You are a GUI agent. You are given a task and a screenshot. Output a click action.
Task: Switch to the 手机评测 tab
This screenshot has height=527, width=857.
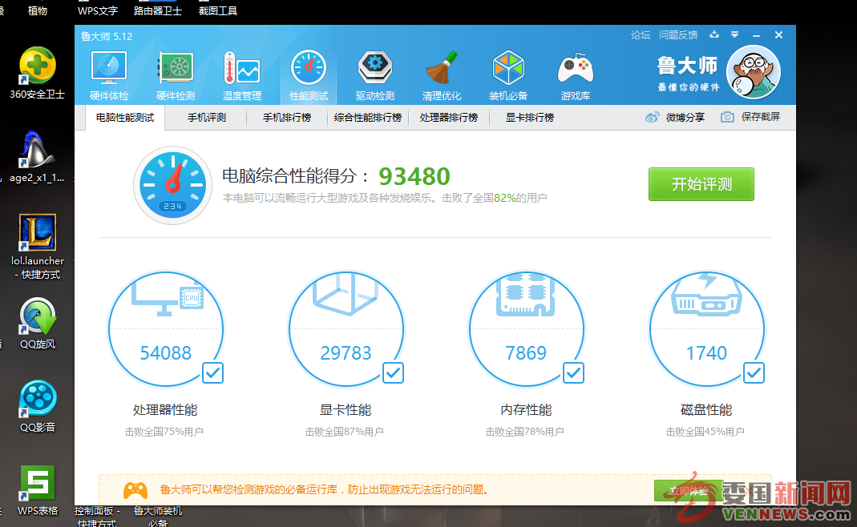tap(207, 118)
